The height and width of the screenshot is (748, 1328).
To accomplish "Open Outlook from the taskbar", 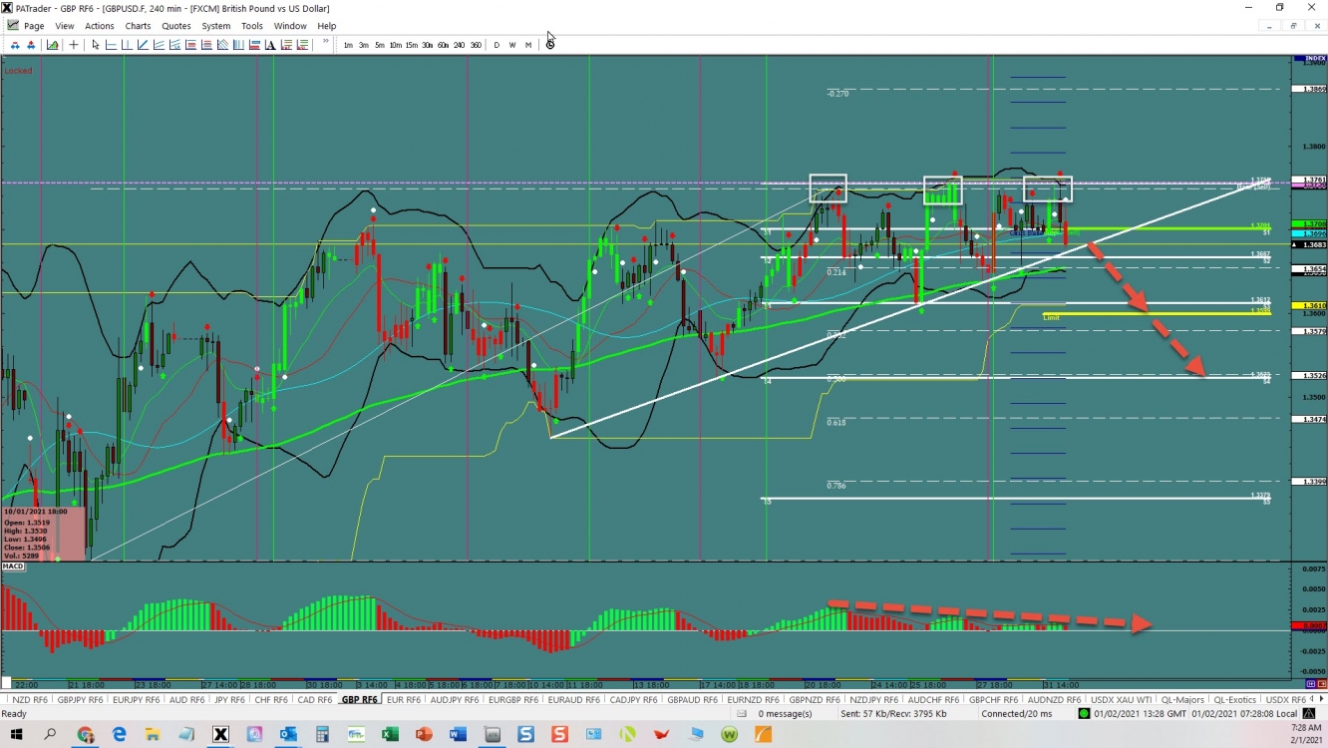I will tap(288, 735).
